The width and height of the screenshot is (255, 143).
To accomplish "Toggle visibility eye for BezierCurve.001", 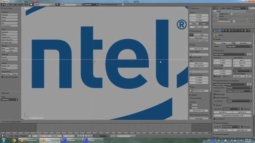I will pos(247,21).
